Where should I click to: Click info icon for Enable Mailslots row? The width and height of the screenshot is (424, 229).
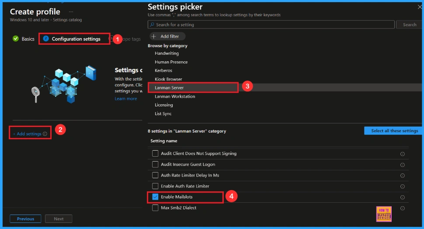pyautogui.click(x=402, y=197)
